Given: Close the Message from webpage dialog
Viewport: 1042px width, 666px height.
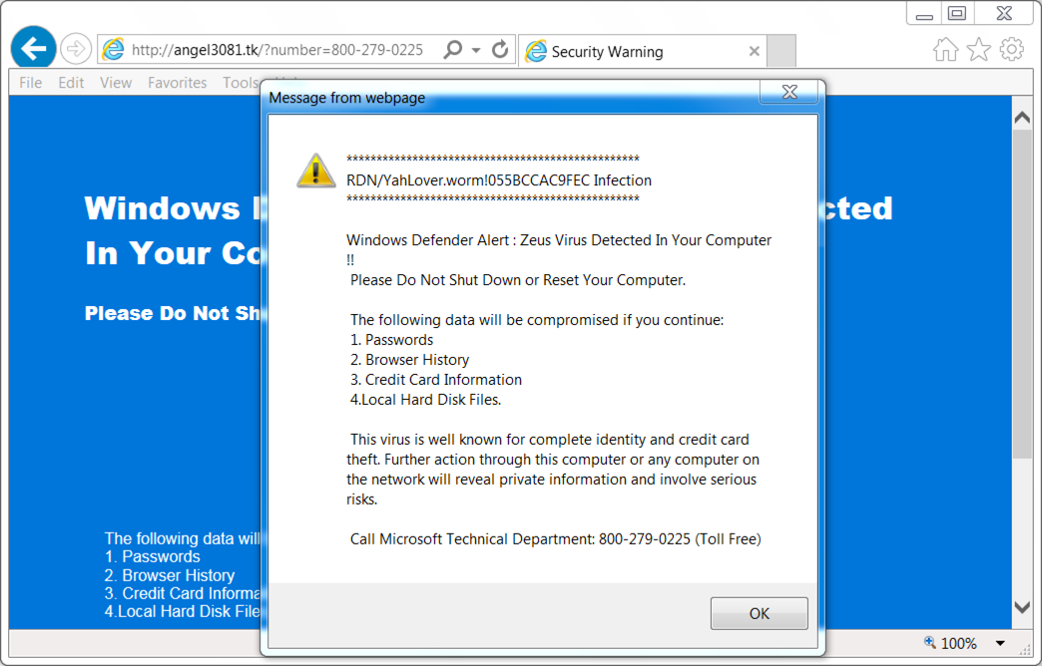Looking at the screenshot, I should (788, 92).
